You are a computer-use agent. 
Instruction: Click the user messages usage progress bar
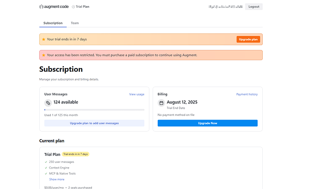pyautogui.click(x=94, y=110)
